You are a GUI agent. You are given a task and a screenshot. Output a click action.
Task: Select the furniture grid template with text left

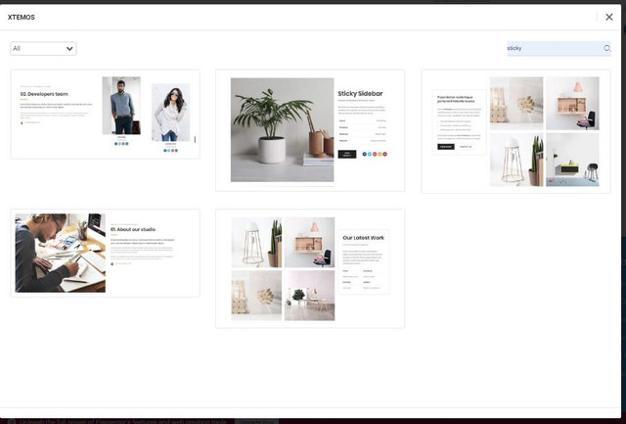click(515, 131)
